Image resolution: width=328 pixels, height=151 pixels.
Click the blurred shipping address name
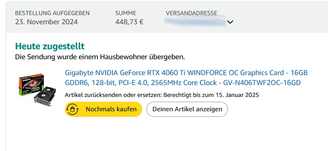[x=195, y=21]
